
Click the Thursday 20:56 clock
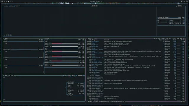pos(94,1)
